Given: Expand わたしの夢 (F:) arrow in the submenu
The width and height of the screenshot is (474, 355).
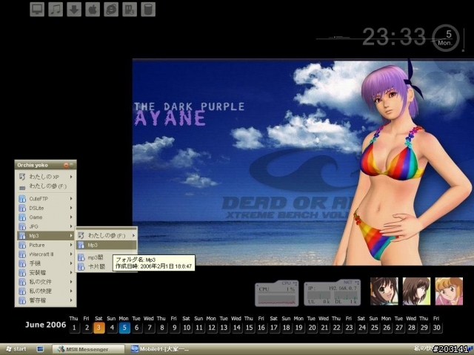Looking at the screenshot, I should tap(133, 235).
